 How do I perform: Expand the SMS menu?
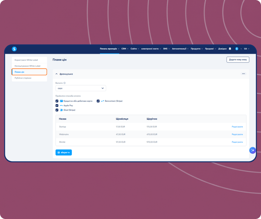point(166,49)
